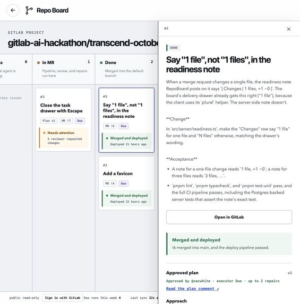
Task: Click the 'Open in GitLab' button
Action: [229, 217]
